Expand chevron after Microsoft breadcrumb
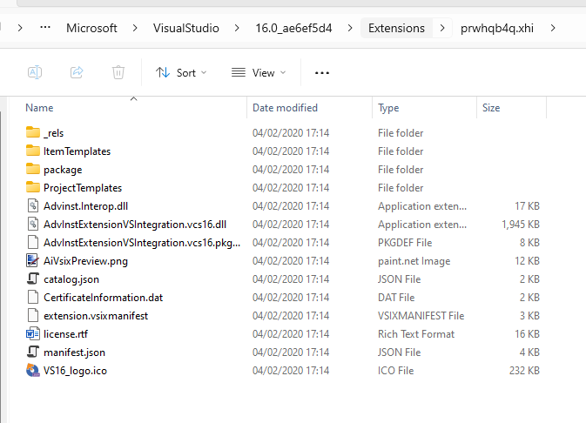The width and height of the screenshot is (586, 423). [x=135, y=28]
